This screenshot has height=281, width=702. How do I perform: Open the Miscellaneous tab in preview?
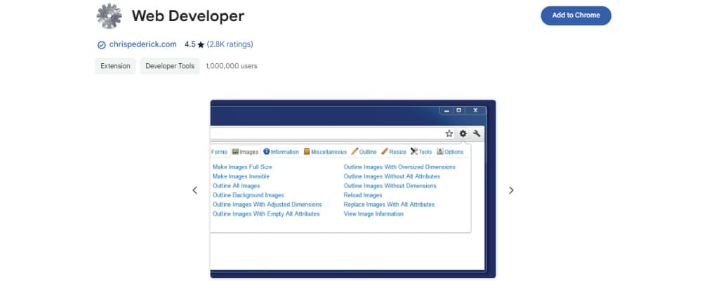[325, 152]
